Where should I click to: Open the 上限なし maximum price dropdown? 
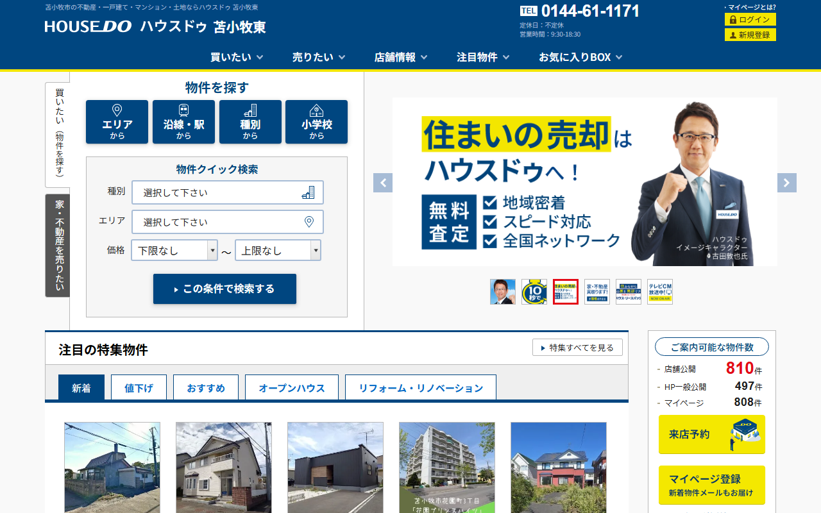(x=278, y=250)
